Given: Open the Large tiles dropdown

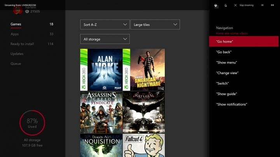Looking at the screenshot, I should (x=155, y=24).
